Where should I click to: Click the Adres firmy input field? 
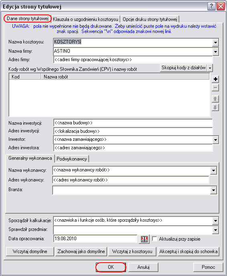[133, 60]
